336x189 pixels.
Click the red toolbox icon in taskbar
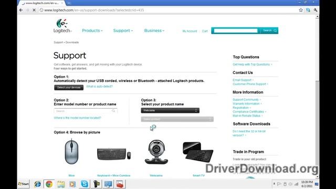[120, 184]
